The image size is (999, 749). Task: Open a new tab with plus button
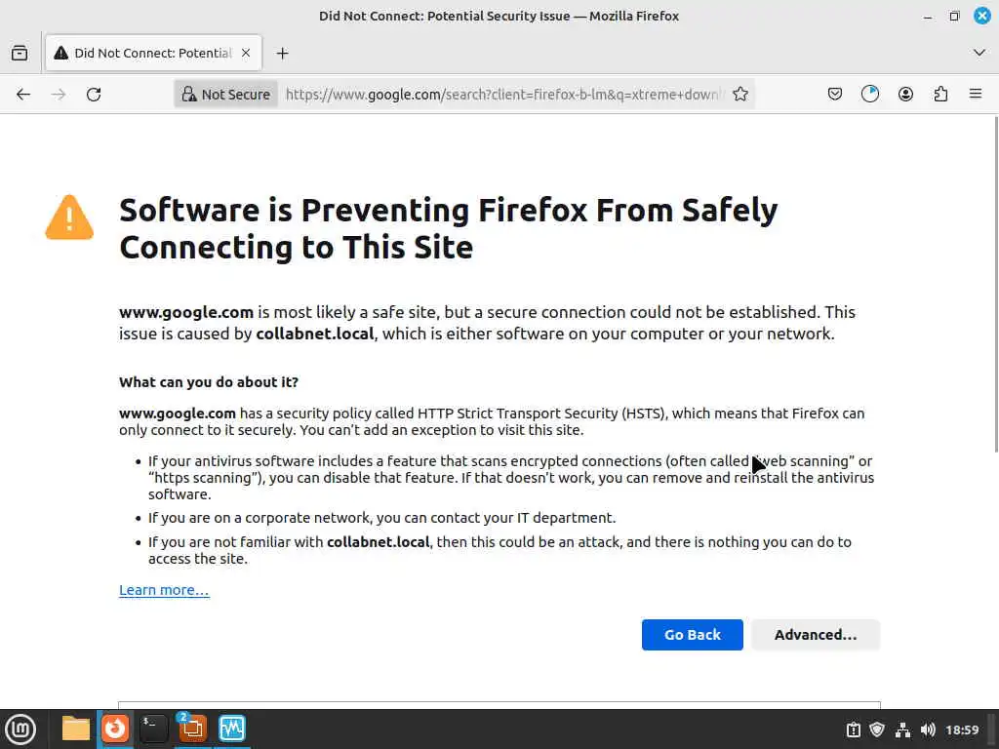282,54
